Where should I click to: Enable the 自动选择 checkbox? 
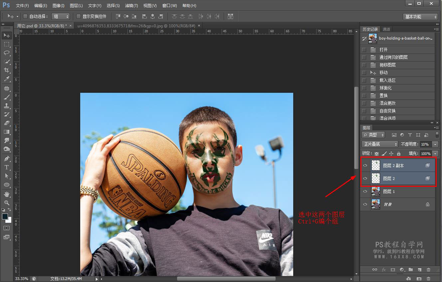tap(25, 16)
